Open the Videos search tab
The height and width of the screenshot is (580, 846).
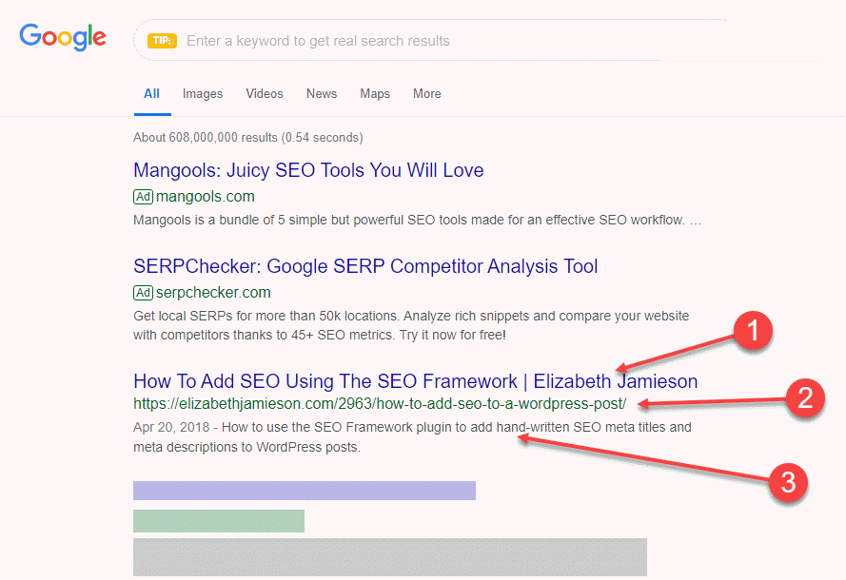coord(265,94)
